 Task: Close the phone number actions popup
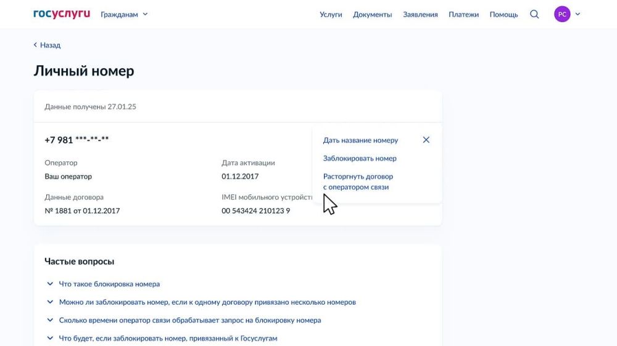coord(426,140)
